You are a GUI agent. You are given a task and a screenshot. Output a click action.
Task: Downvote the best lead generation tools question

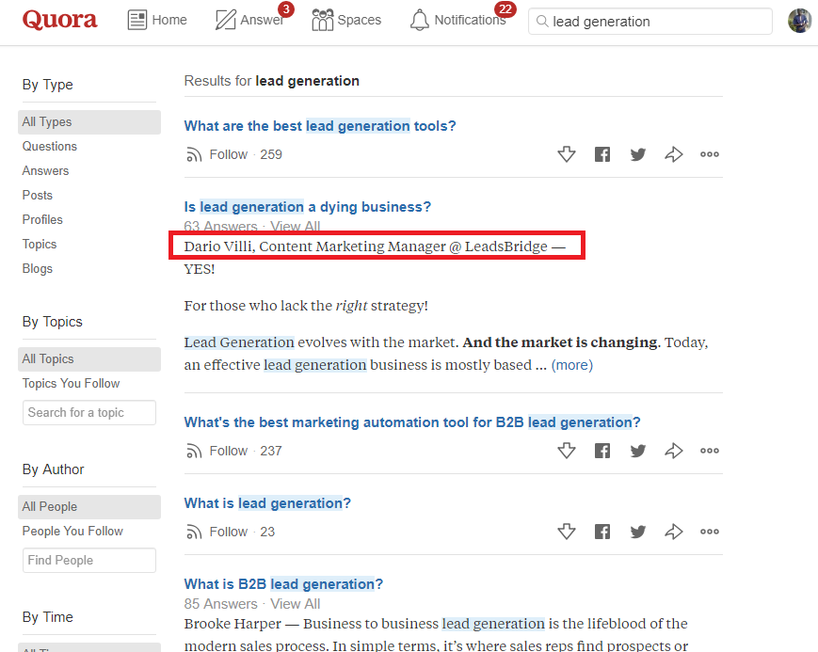pyautogui.click(x=567, y=154)
